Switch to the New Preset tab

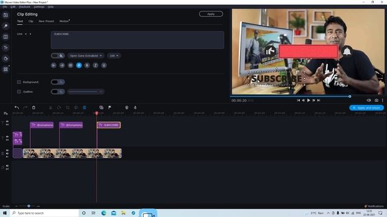[46, 22]
